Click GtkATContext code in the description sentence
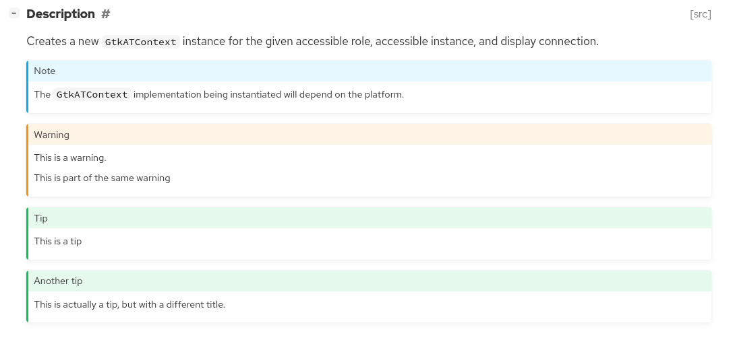 (140, 42)
